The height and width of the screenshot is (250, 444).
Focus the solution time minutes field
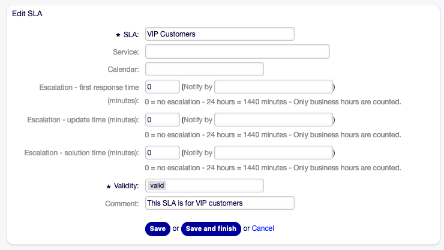click(163, 152)
